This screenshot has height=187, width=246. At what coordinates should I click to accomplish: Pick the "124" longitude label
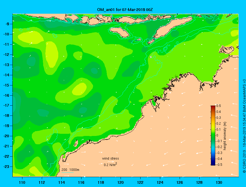(x=160, y=182)
